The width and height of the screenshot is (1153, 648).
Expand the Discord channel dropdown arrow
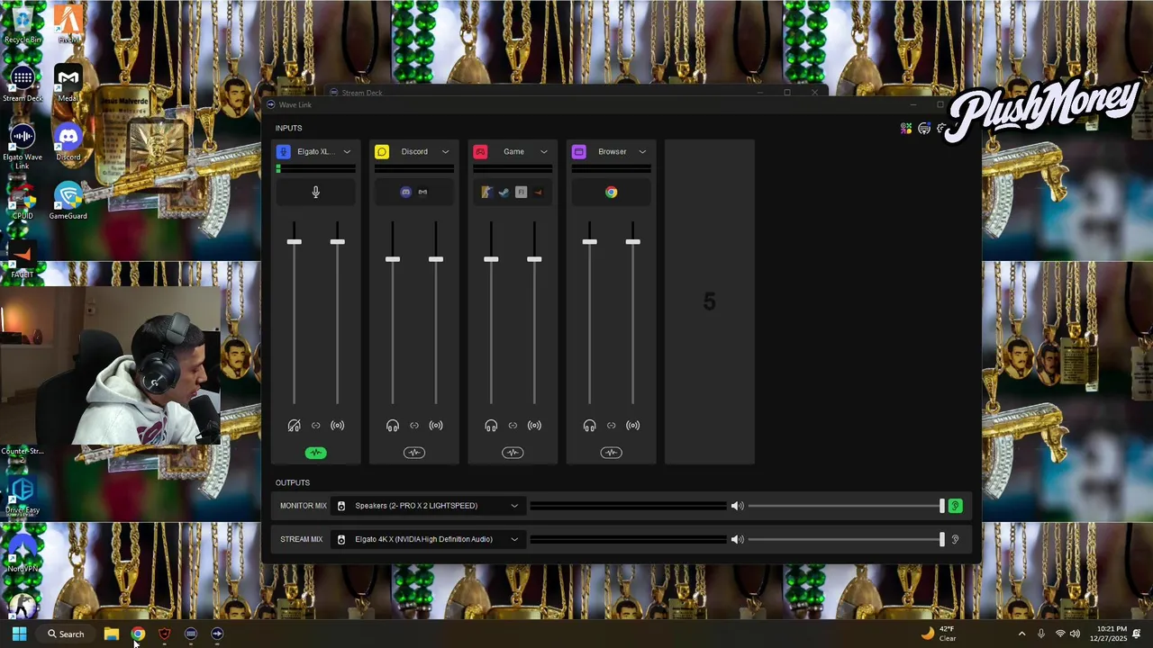445,152
